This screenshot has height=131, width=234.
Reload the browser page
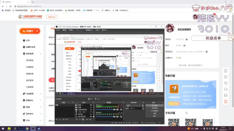[11, 6]
